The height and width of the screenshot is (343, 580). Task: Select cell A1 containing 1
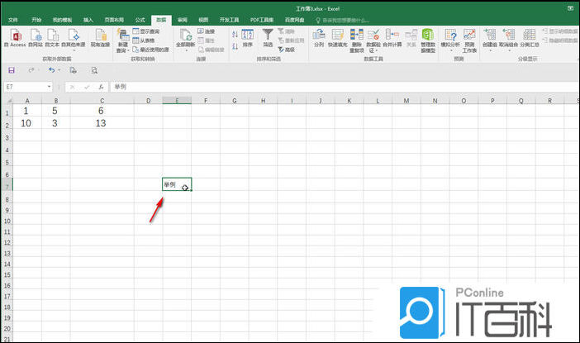tap(27, 111)
